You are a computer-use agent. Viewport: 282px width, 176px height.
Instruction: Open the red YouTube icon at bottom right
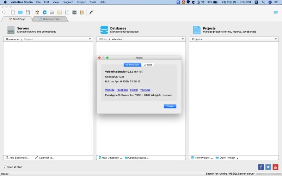(x=275, y=167)
